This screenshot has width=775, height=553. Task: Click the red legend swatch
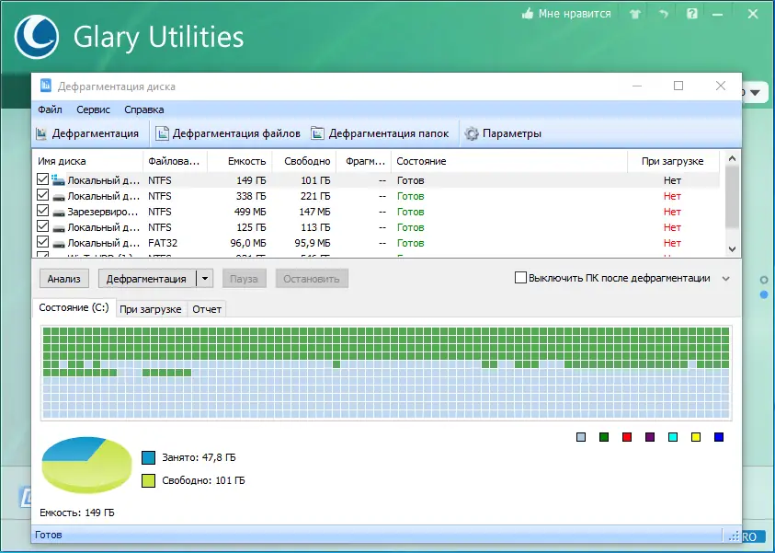[627, 437]
